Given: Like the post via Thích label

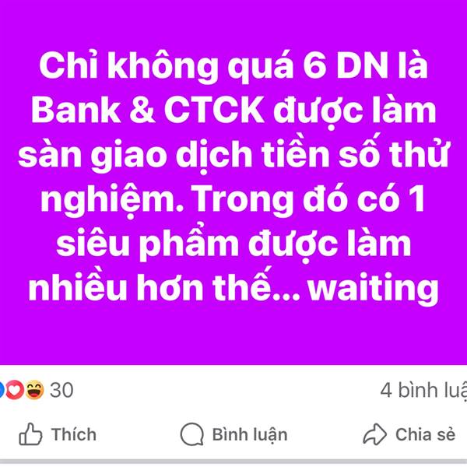Looking at the screenshot, I should [74, 434].
